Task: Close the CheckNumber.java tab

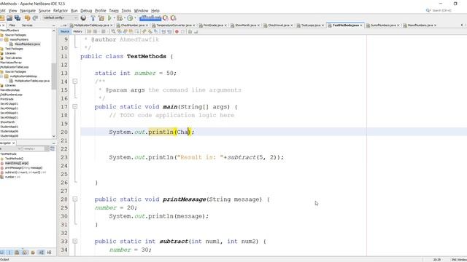Action: click(x=147, y=25)
